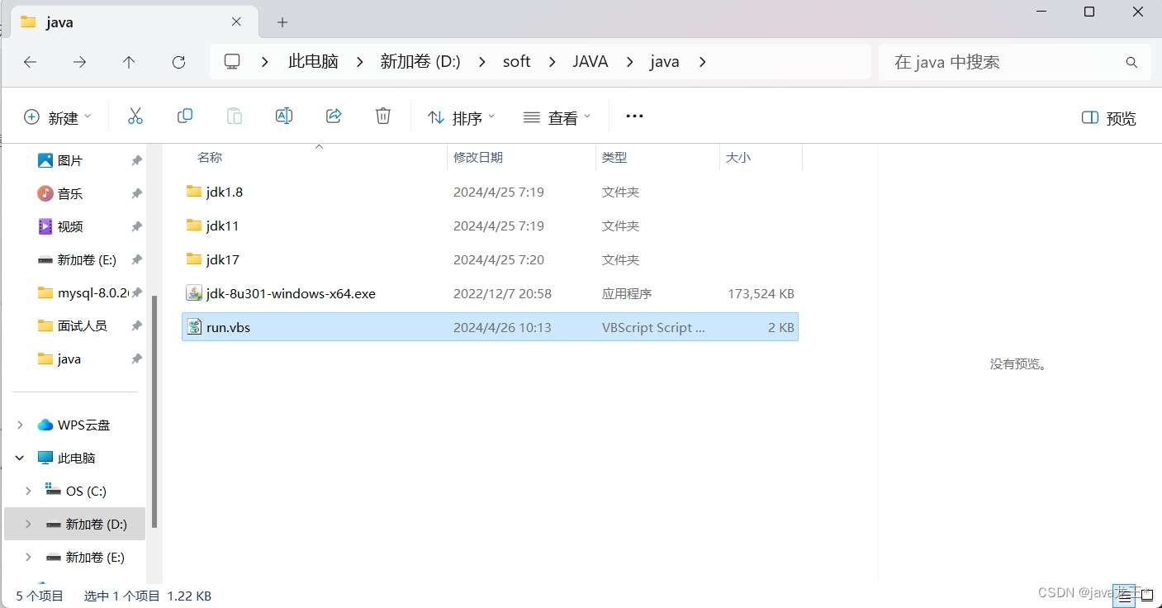Click the Rename icon in toolbar

(x=284, y=116)
